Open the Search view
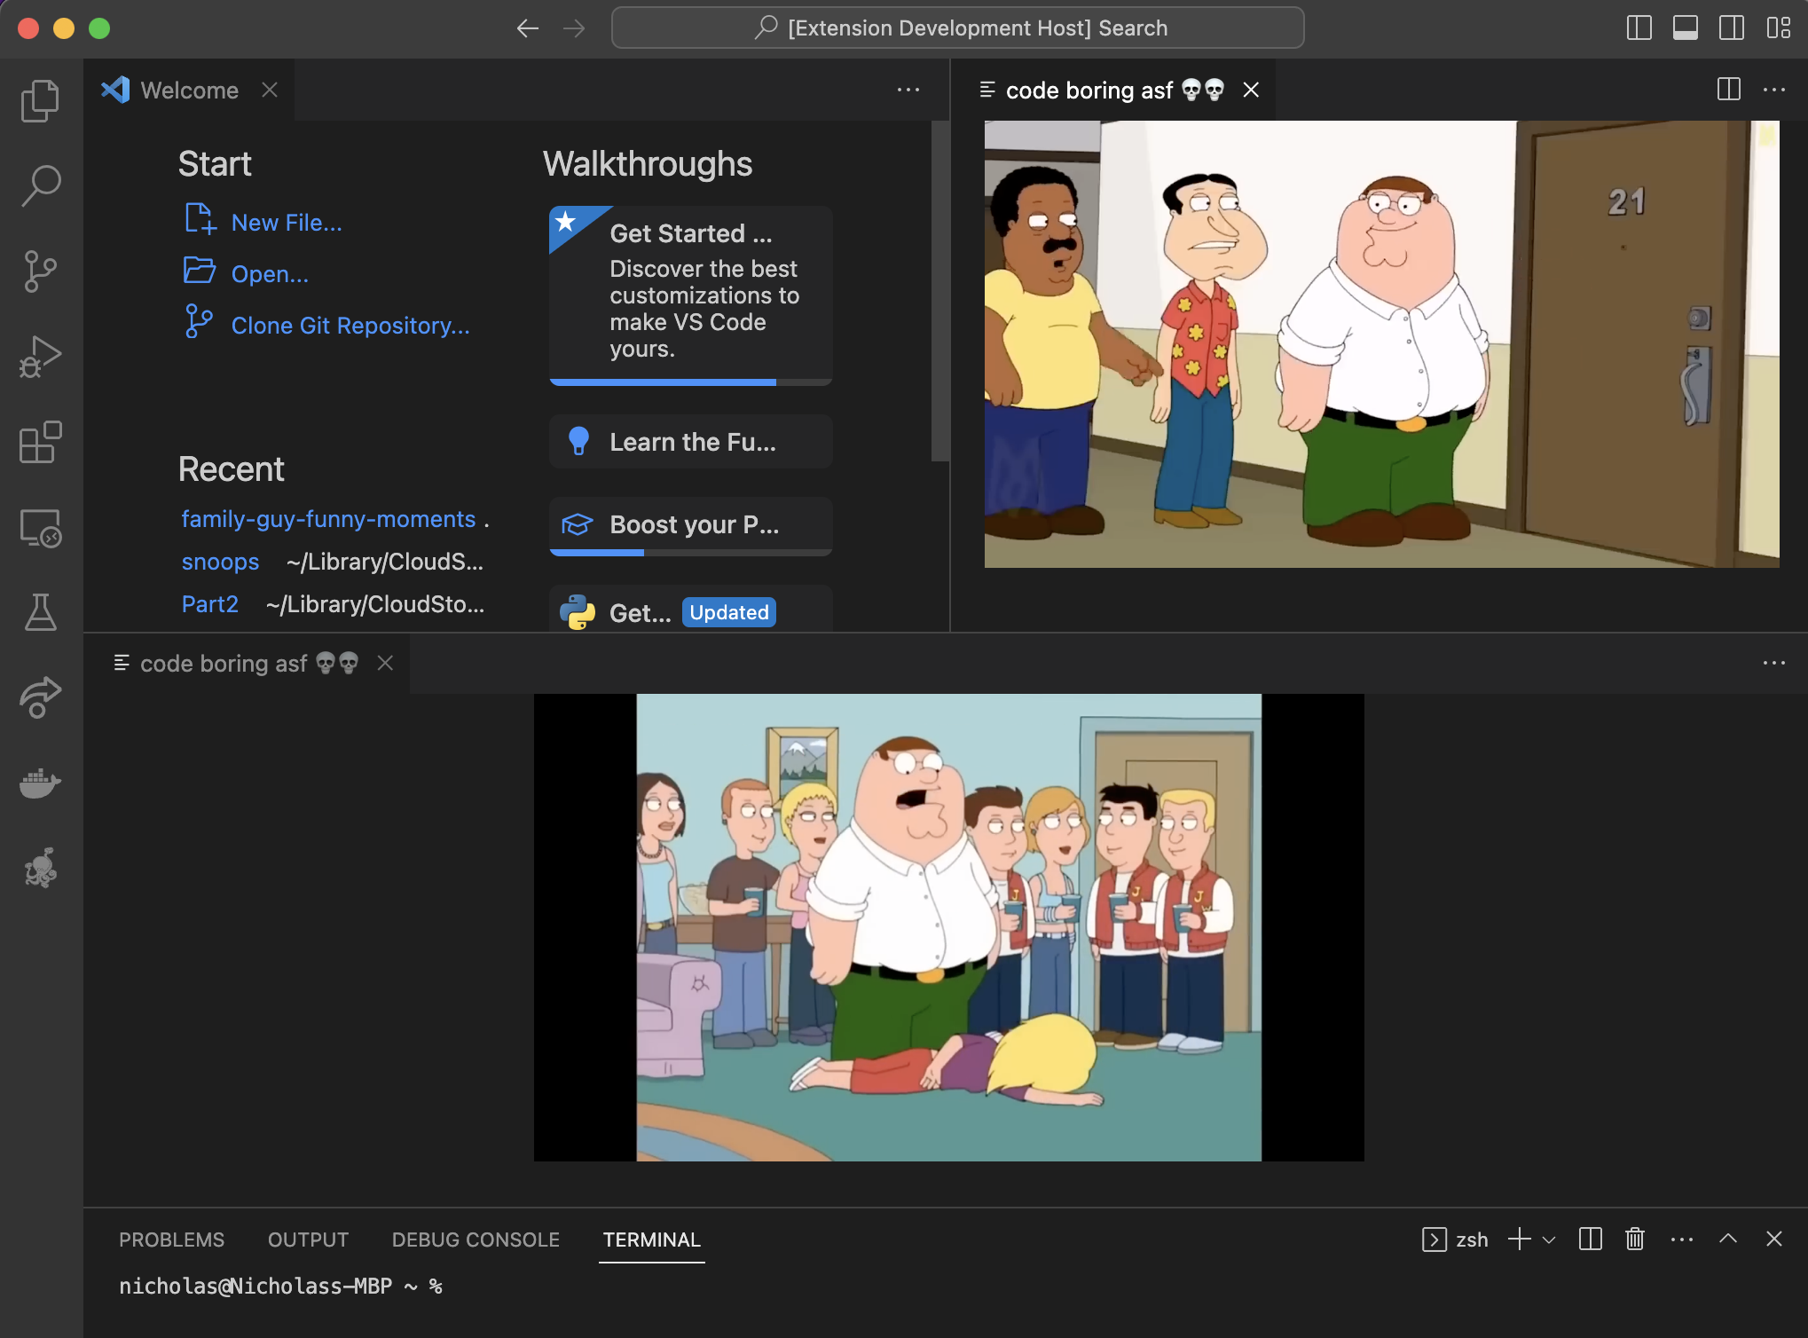Screen dimensions: 1808x1338 pyautogui.click(x=39, y=185)
